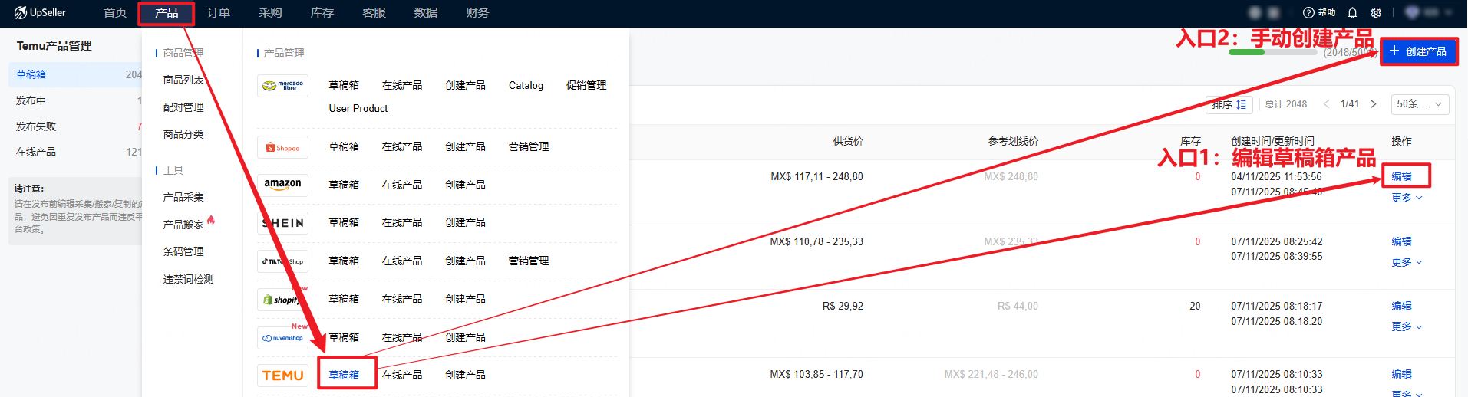Open the 库存 top menu

point(322,13)
